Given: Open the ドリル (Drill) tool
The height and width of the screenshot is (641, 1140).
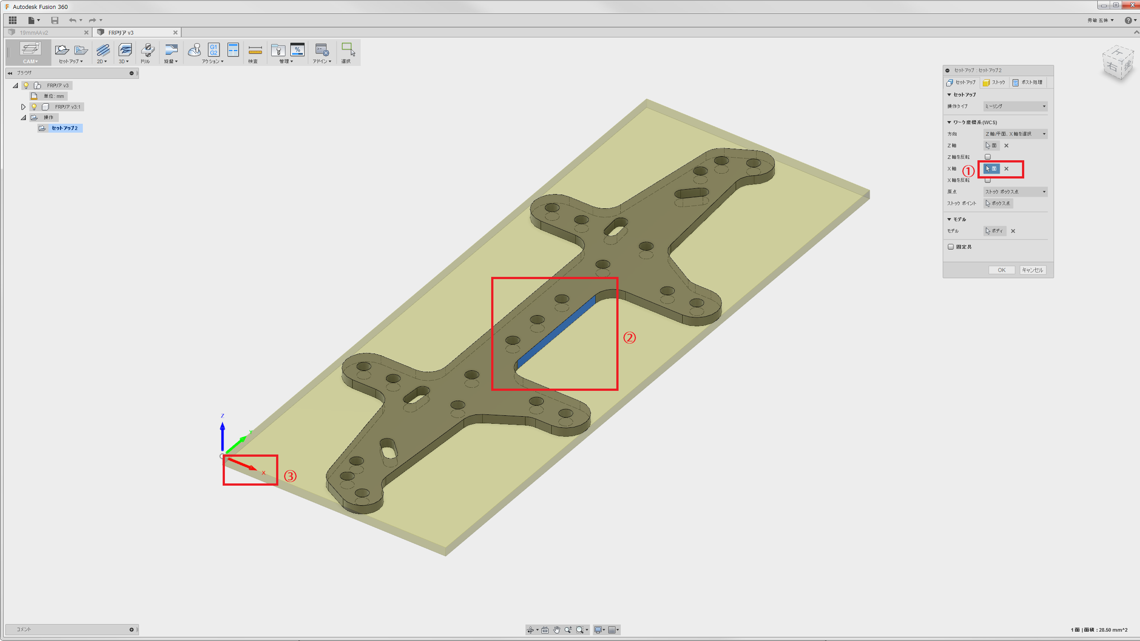Looking at the screenshot, I should pyautogui.click(x=147, y=50).
